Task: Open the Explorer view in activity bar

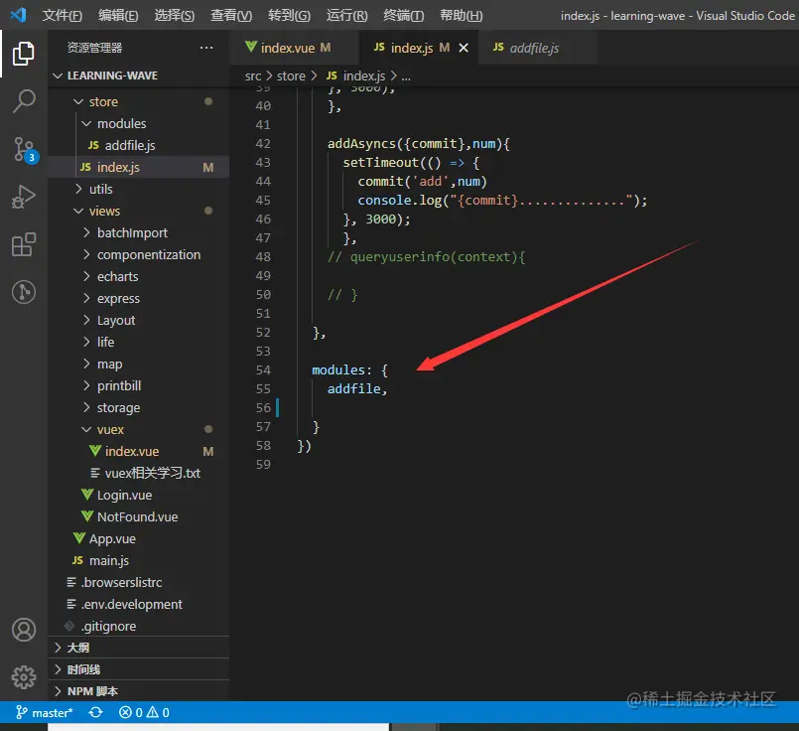Action: coord(24,54)
